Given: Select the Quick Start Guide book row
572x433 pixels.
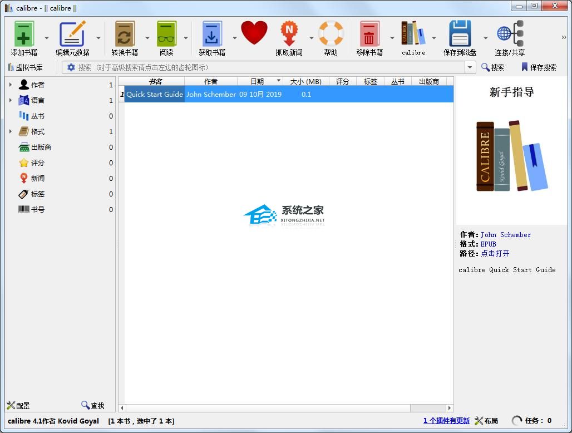Looking at the screenshot, I should point(289,94).
